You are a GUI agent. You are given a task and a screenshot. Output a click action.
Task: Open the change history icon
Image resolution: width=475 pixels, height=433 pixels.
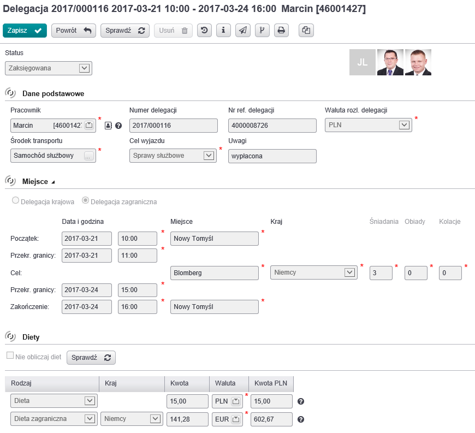click(x=204, y=31)
